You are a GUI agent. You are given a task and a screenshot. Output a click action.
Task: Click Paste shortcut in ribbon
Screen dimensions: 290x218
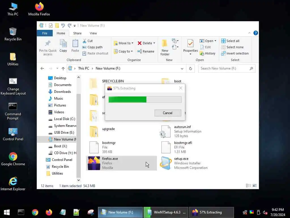(x=95, y=53)
